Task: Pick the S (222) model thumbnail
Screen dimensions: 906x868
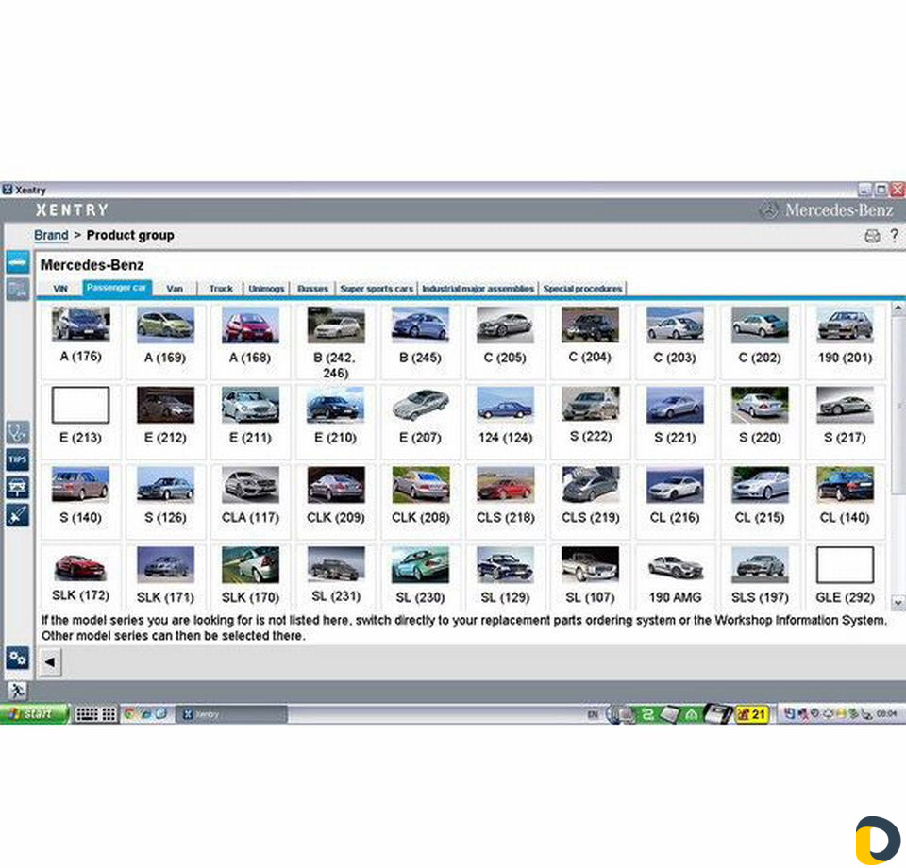Action: click(590, 404)
